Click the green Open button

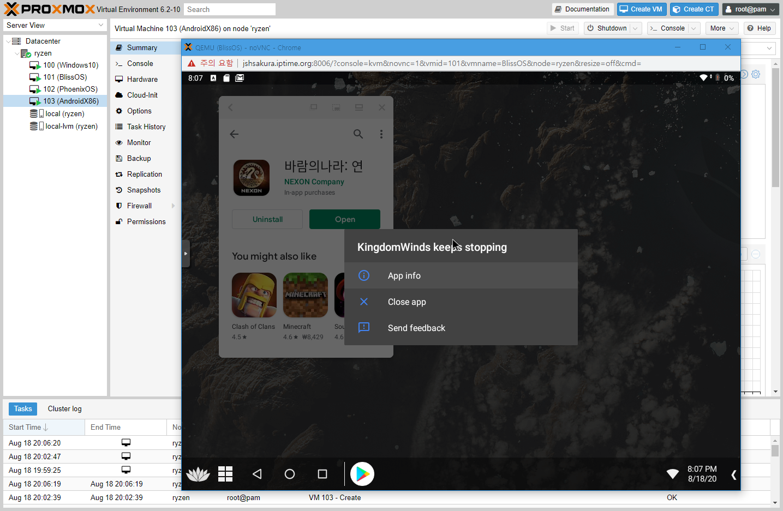(345, 219)
